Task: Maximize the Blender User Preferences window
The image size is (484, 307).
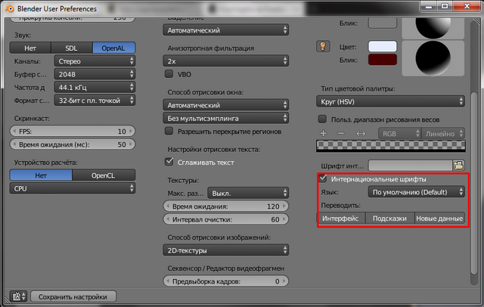Action: coord(445,6)
